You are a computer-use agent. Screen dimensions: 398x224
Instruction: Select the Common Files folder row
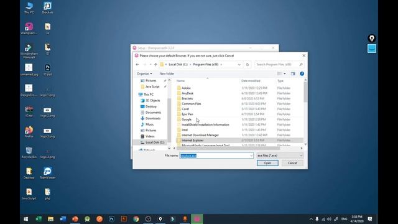click(239, 104)
